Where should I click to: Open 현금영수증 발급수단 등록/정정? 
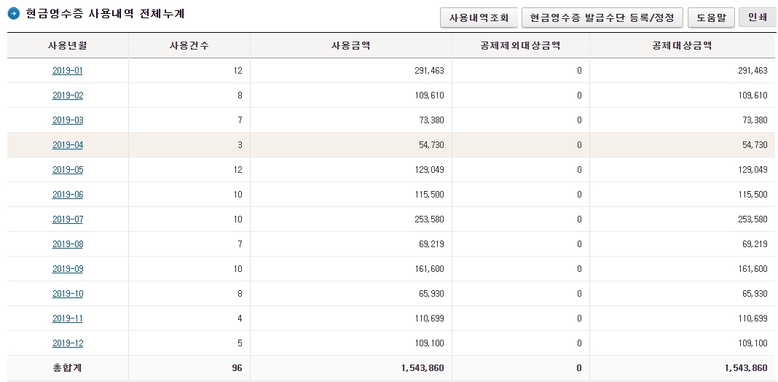coord(602,18)
